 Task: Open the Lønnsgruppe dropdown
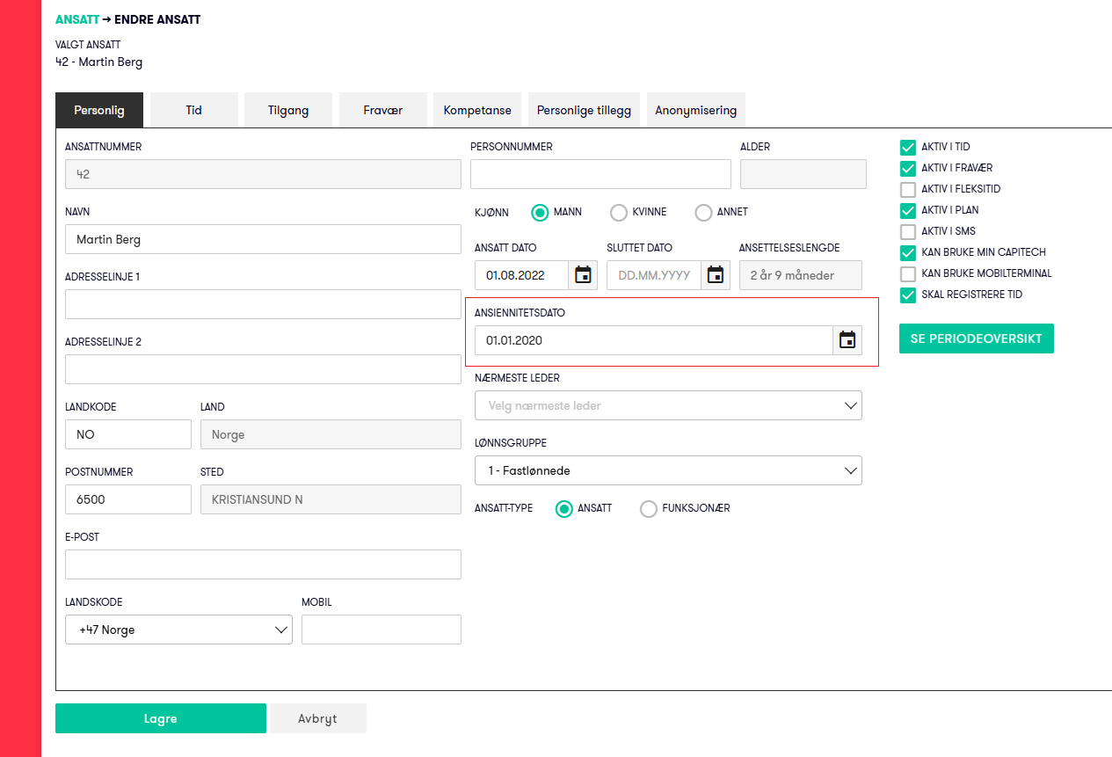668,470
